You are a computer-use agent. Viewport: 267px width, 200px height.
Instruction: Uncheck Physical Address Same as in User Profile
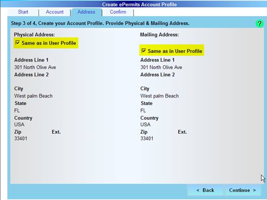18,43
